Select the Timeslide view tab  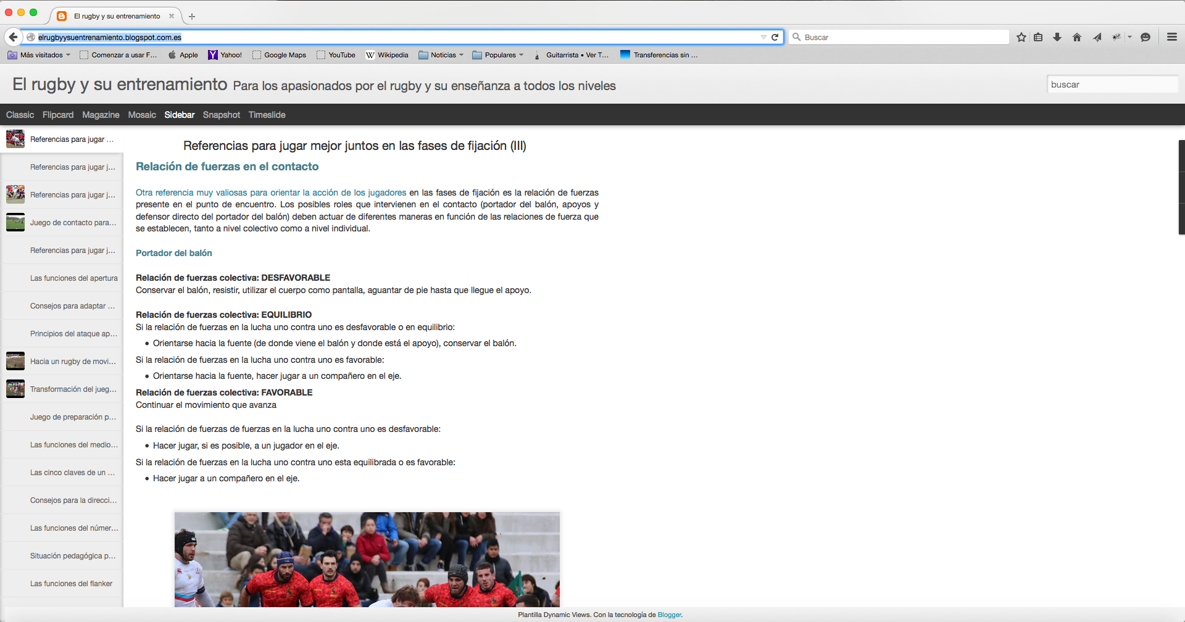[x=267, y=115]
